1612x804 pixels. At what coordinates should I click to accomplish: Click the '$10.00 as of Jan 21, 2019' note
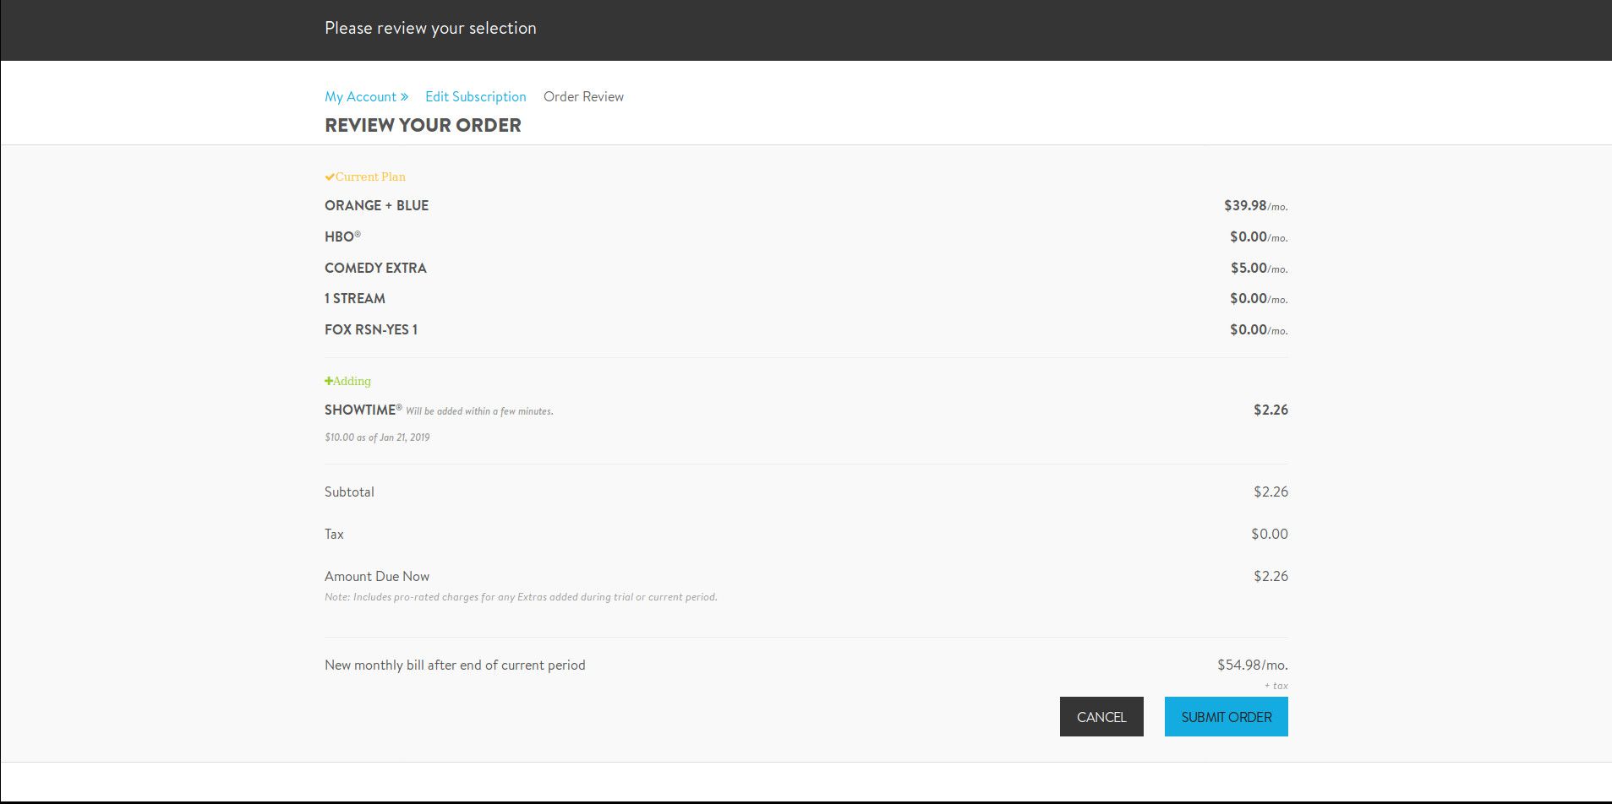click(377, 437)
